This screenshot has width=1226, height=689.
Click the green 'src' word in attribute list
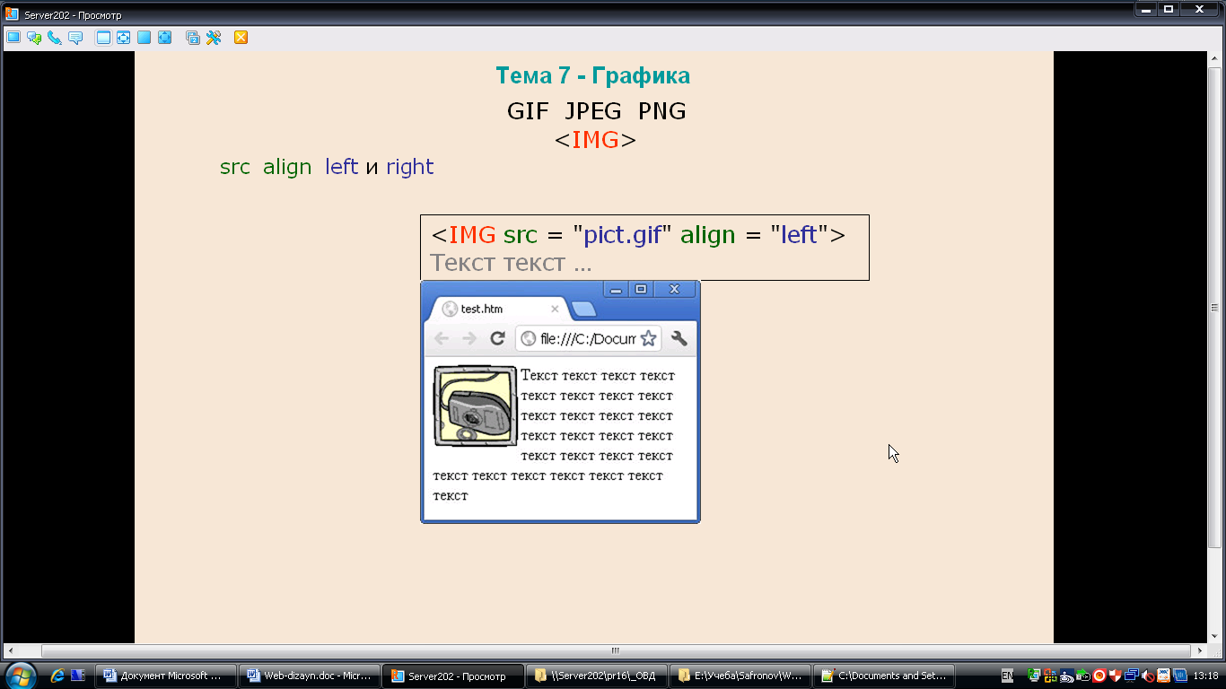(x=235, y=167)
